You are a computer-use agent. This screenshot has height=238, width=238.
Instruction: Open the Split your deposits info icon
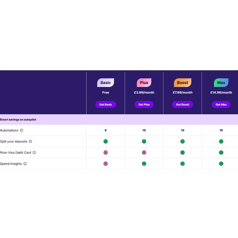point(31,141)
